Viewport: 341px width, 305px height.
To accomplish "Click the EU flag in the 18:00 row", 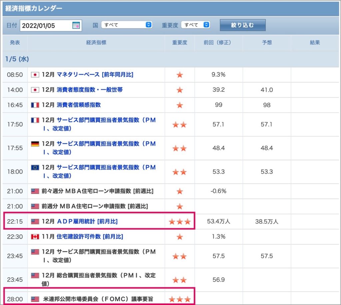I will pyautogui.click(x=35, y=167).
